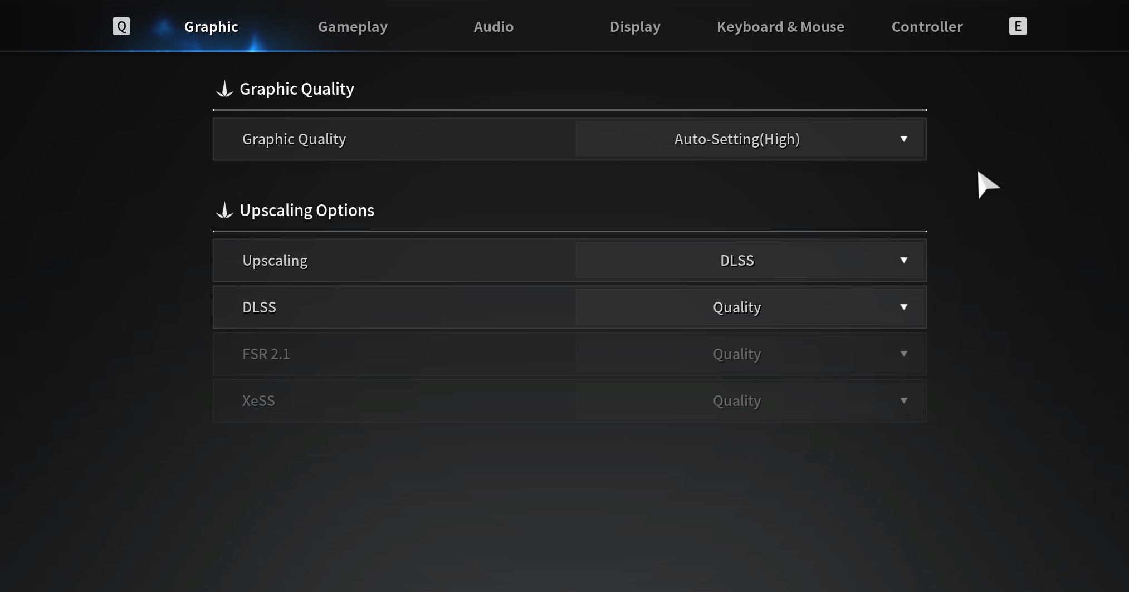The image size is (1129, 592).
Task: Open the Audio settings tab
Action: point(493,27)
